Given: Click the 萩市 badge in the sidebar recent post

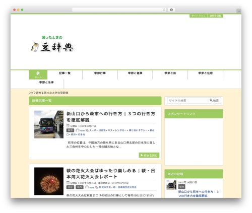Looking at the screenshot, I should click(x=182, y=186).
